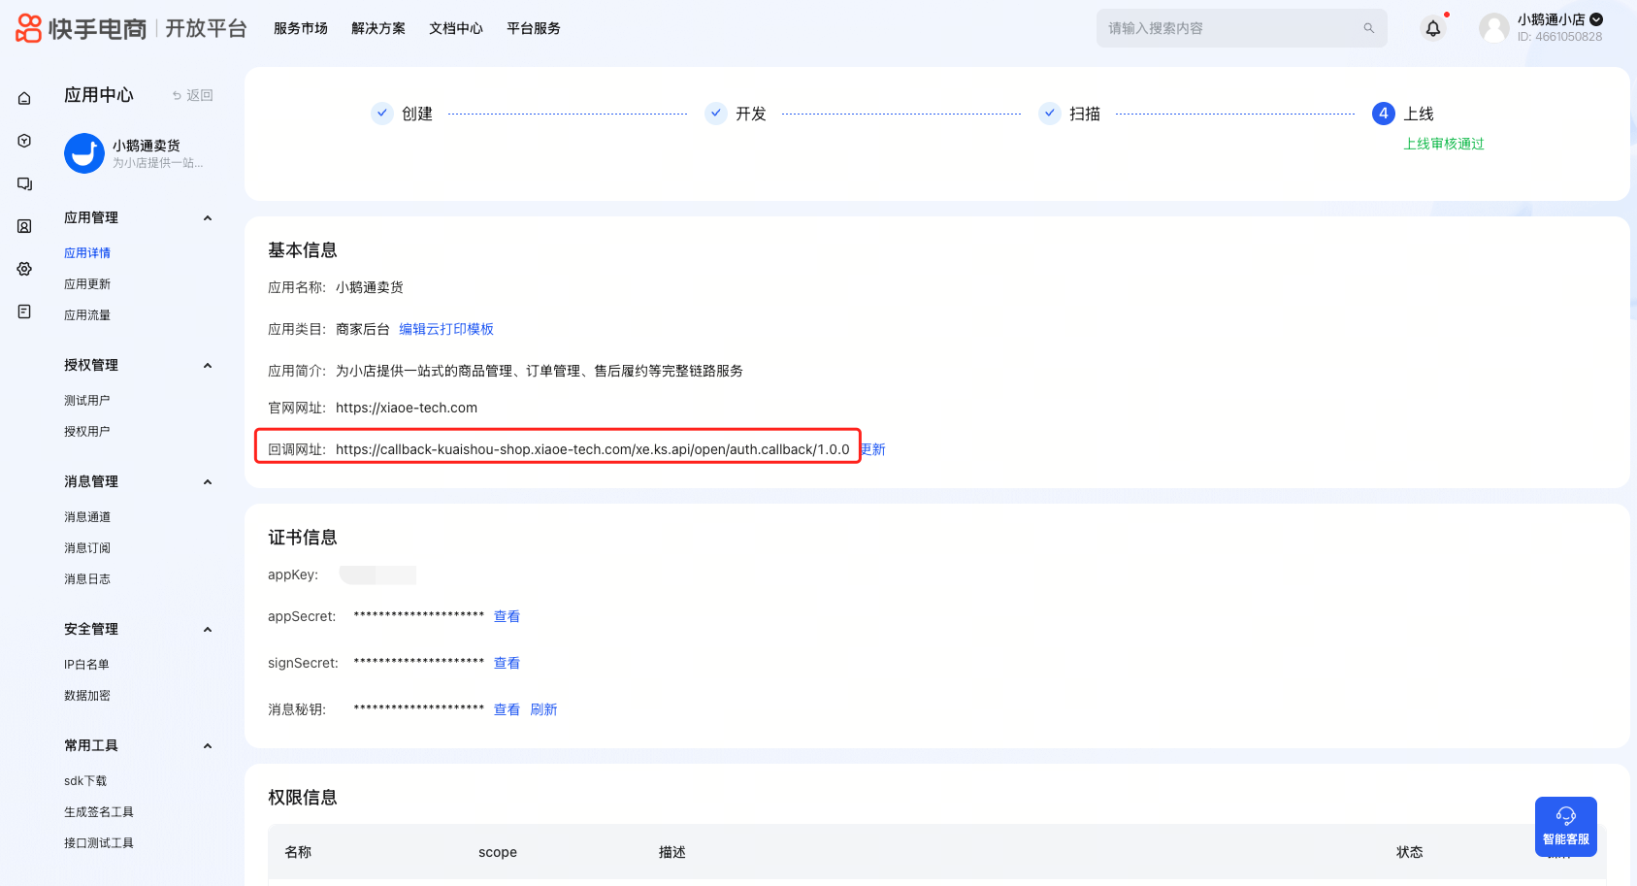The image size is (1637, 886).
Task: Collapse the 安全管理 section
Action: pyautogui.click(x=208, y=630)
